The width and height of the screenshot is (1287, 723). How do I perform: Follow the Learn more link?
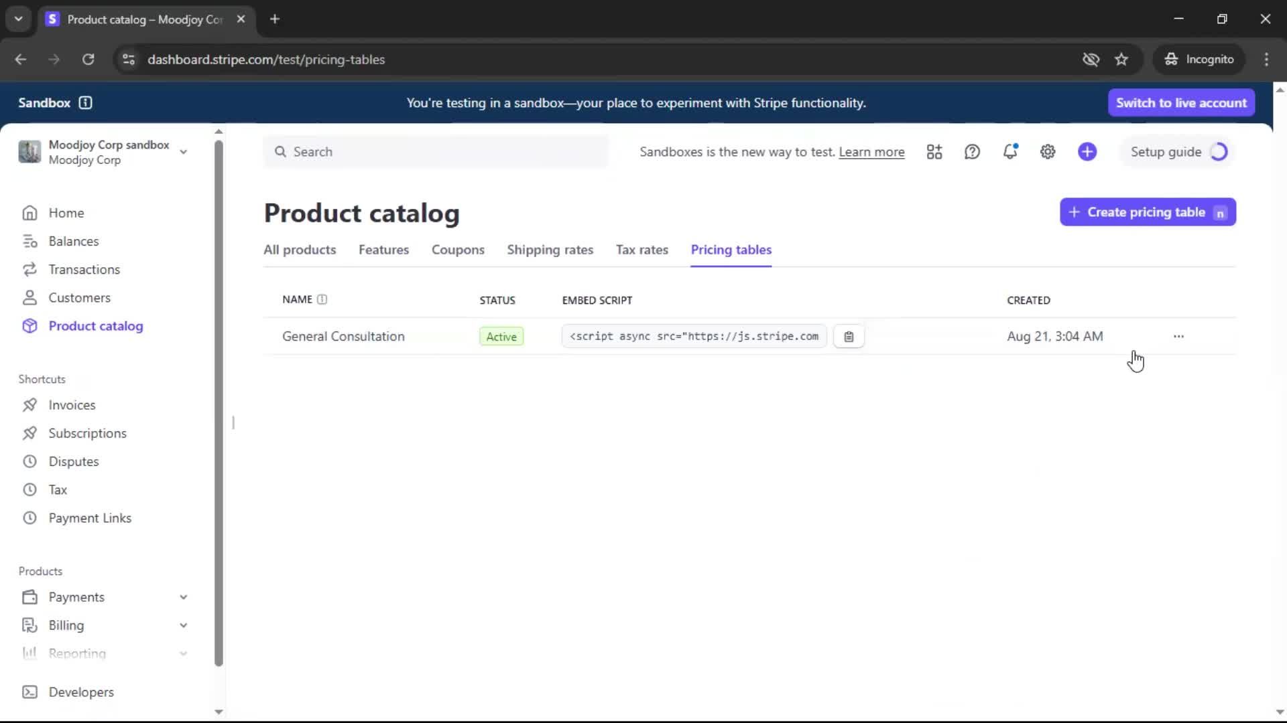[x=871, y=152]
